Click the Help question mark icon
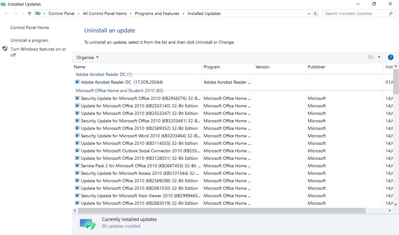Viewport: 399px width, 235px height. 390,57
